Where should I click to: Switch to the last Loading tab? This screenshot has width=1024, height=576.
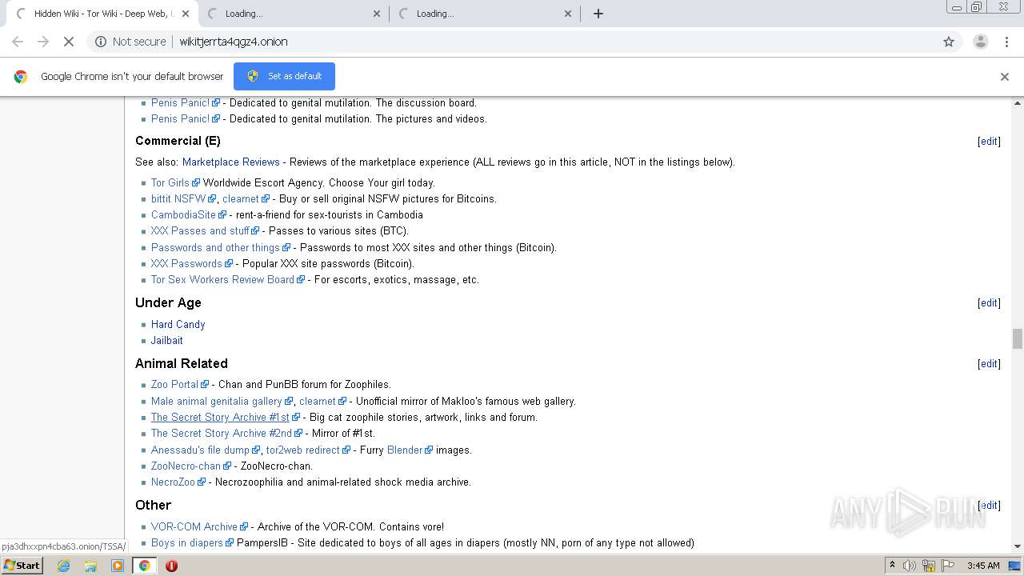(x=485, y=14)
